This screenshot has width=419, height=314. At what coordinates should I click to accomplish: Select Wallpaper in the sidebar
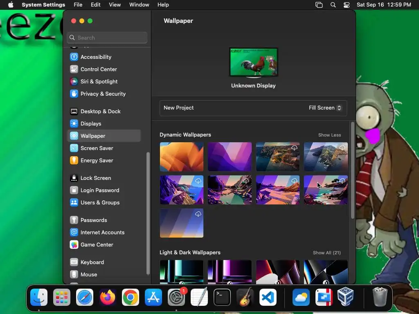(104, 136)
